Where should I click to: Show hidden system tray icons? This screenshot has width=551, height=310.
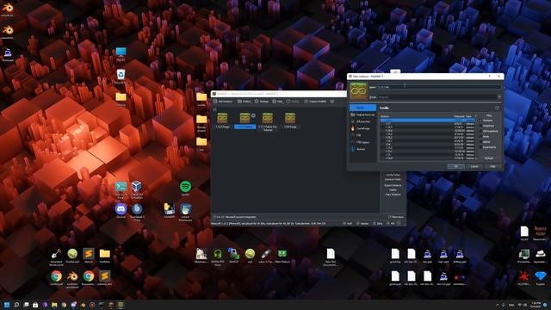498,305
